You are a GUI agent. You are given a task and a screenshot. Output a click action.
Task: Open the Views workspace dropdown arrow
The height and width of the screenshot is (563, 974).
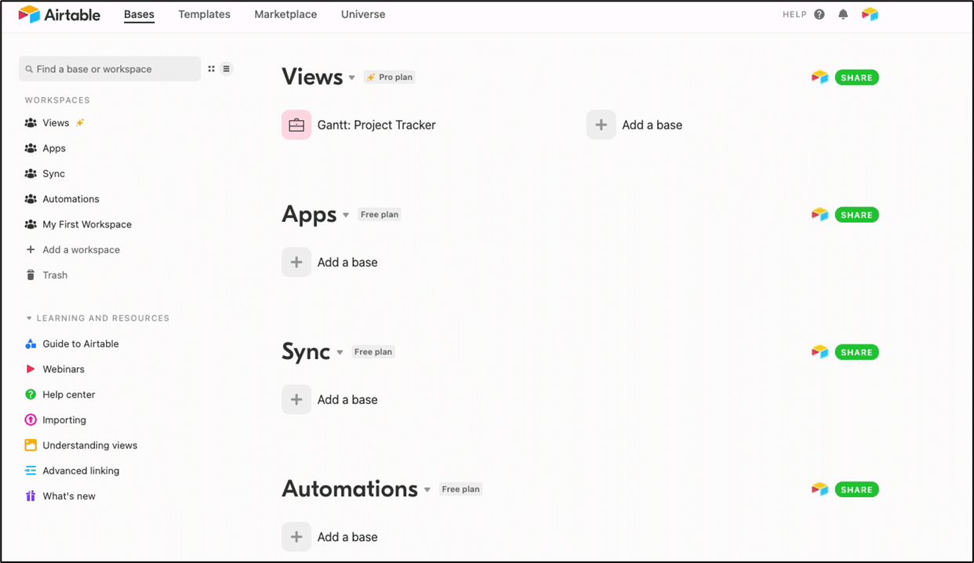tap(352, 78)
